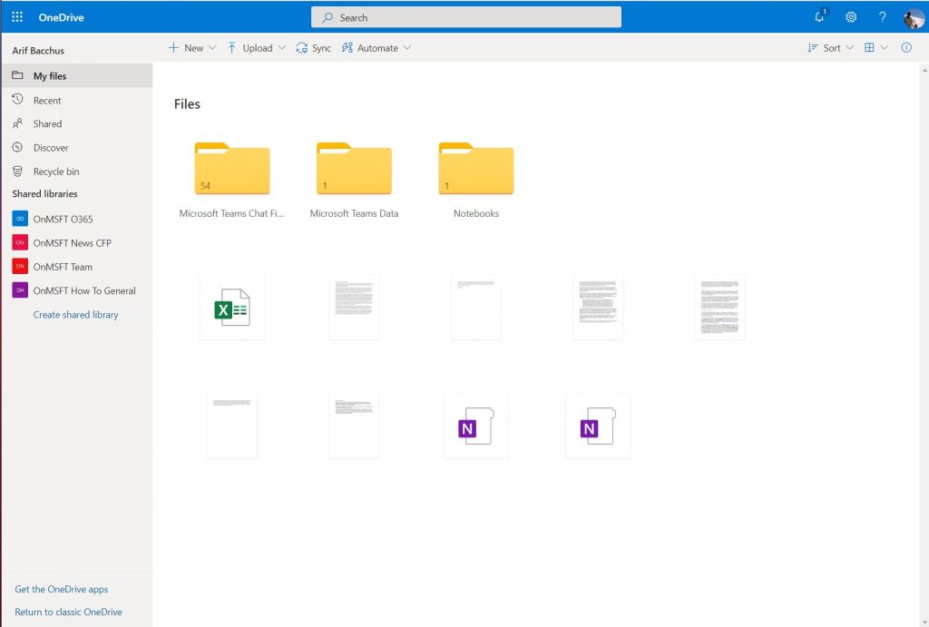Click the OnMSFT How To General library icon

pos(20,290)
